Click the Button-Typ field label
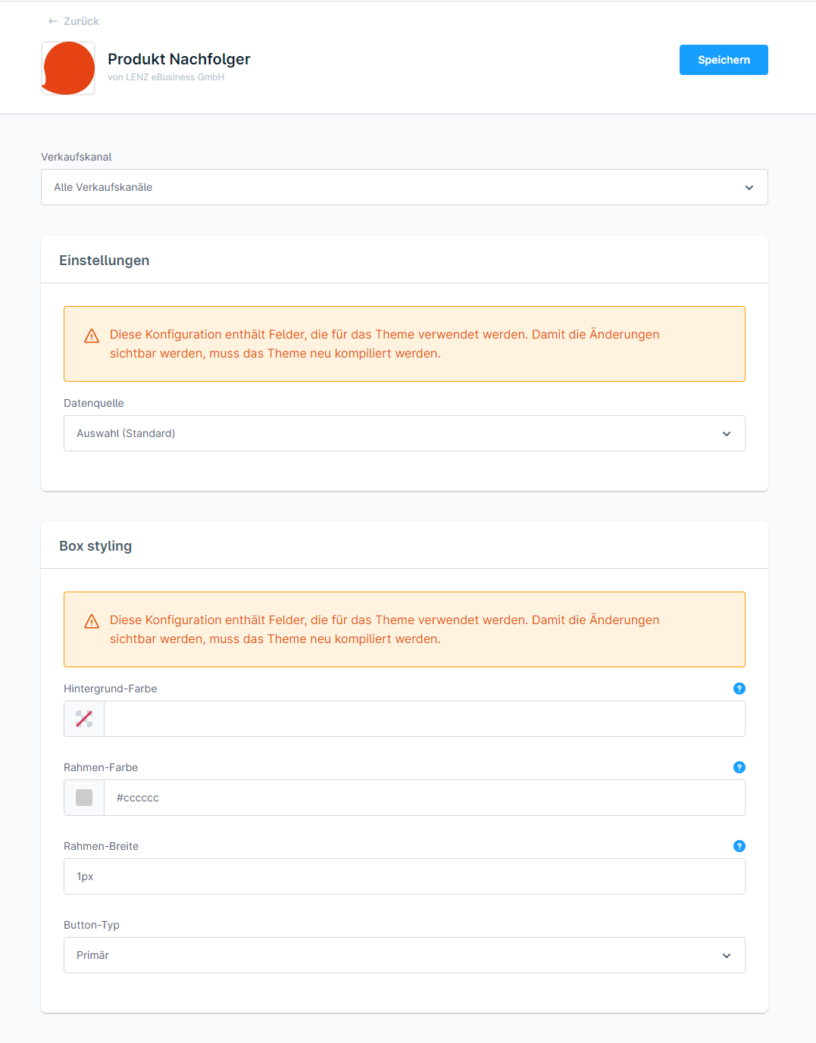This screenshot has width=816, height=1043. click(x=92, y=925)
